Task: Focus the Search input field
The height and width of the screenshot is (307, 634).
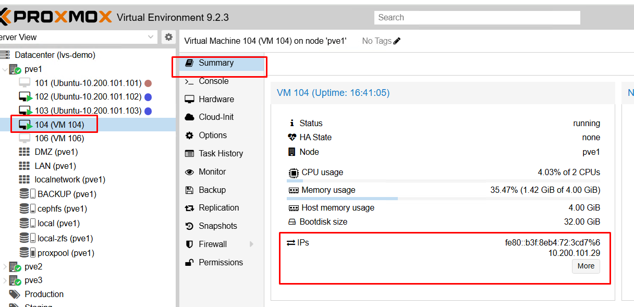Action: pos(477,17)
